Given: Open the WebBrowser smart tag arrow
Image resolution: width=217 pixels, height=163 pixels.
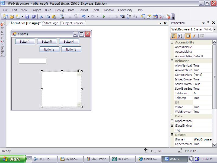Looking at the screenshot, I should pos(78,70).
